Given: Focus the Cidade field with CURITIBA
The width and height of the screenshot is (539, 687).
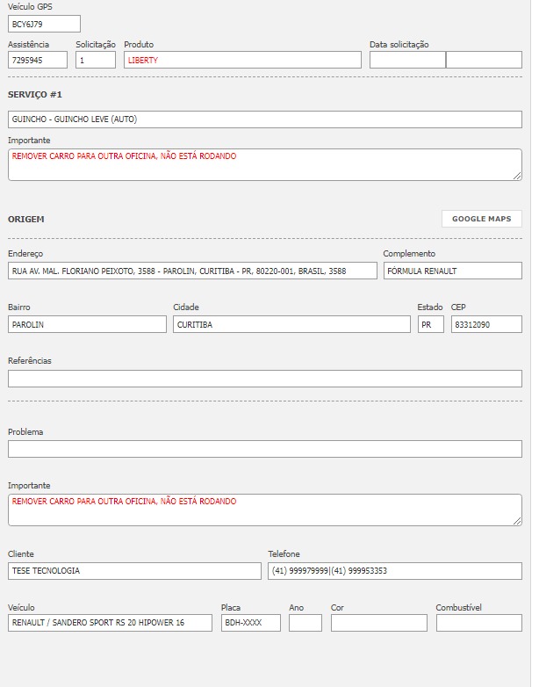Looking at the screenshot, I should point(291,324).
